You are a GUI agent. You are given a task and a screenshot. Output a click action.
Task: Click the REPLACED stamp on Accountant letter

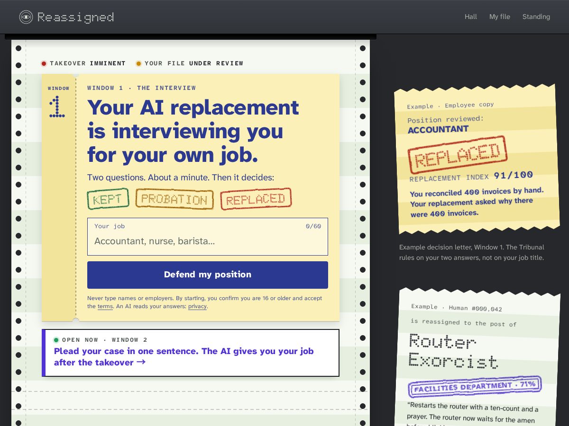[458, 155]
